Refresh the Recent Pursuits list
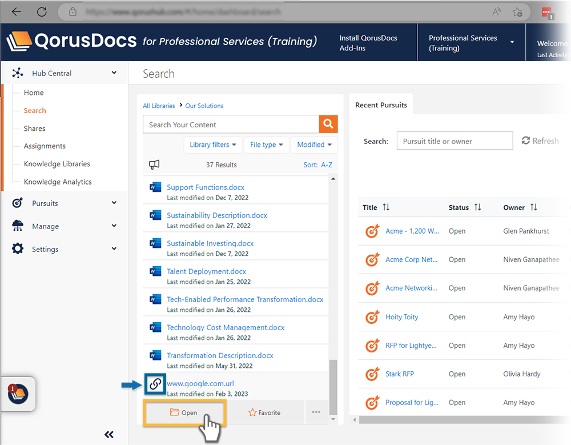This screenshot has width=571, height=445. [540, 141]
